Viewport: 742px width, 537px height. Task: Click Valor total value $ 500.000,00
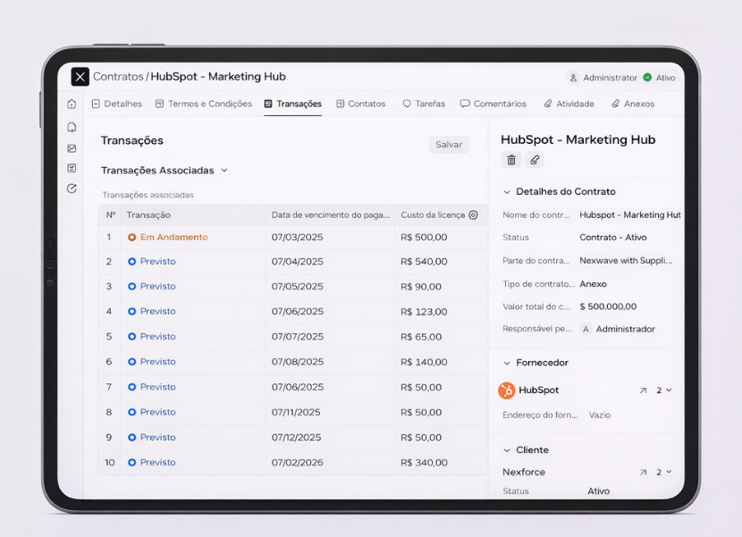pos(608,306)
